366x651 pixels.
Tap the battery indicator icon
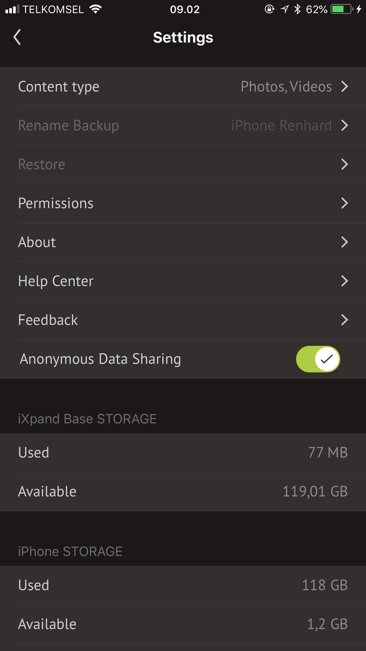coord(342,10)
